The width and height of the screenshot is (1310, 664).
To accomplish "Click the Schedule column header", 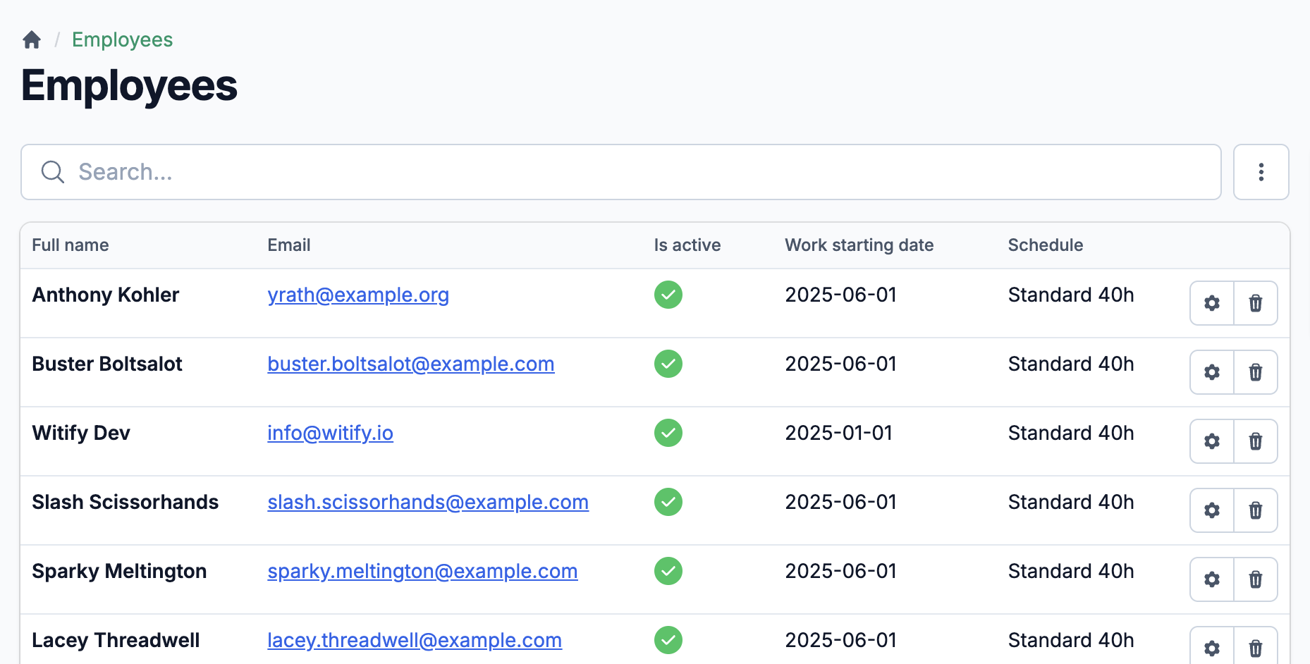I will coord(1046,245).
